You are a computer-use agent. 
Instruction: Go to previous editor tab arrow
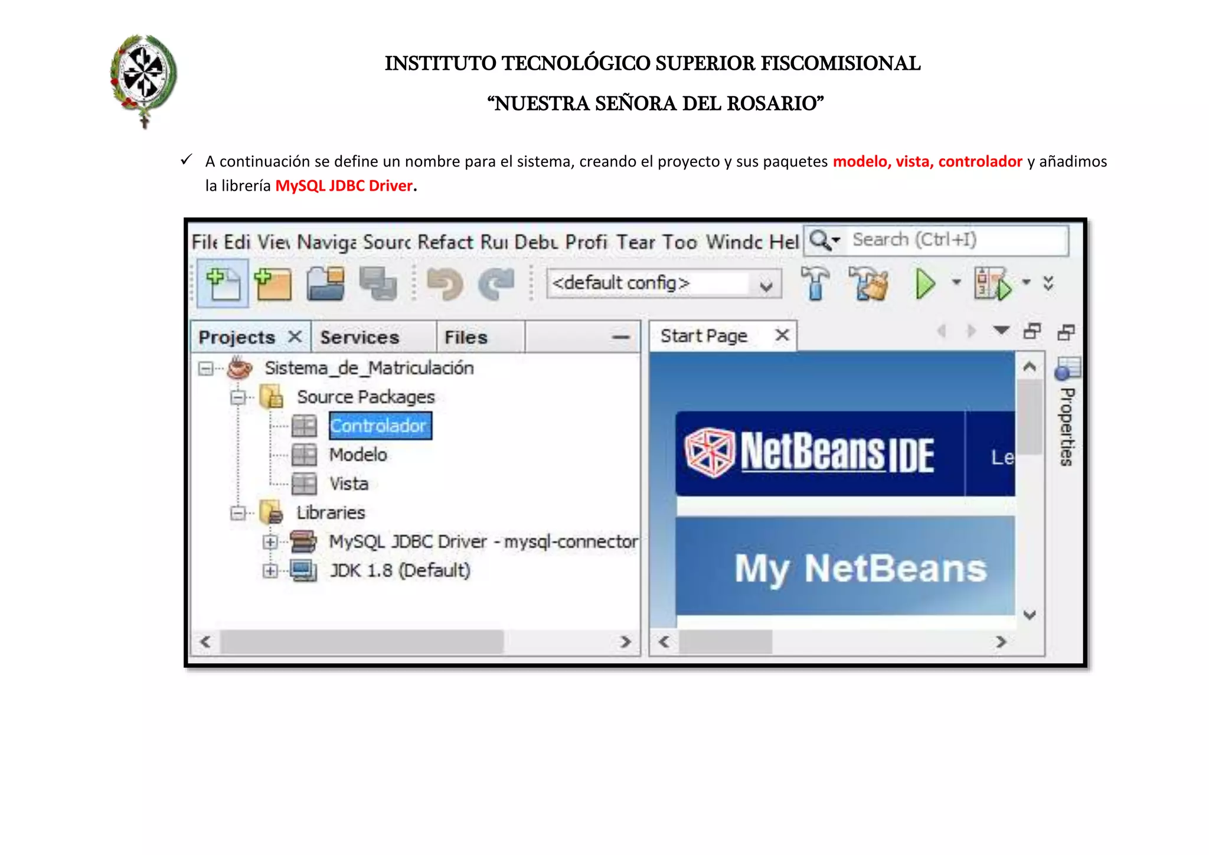(x=942, y=331)
